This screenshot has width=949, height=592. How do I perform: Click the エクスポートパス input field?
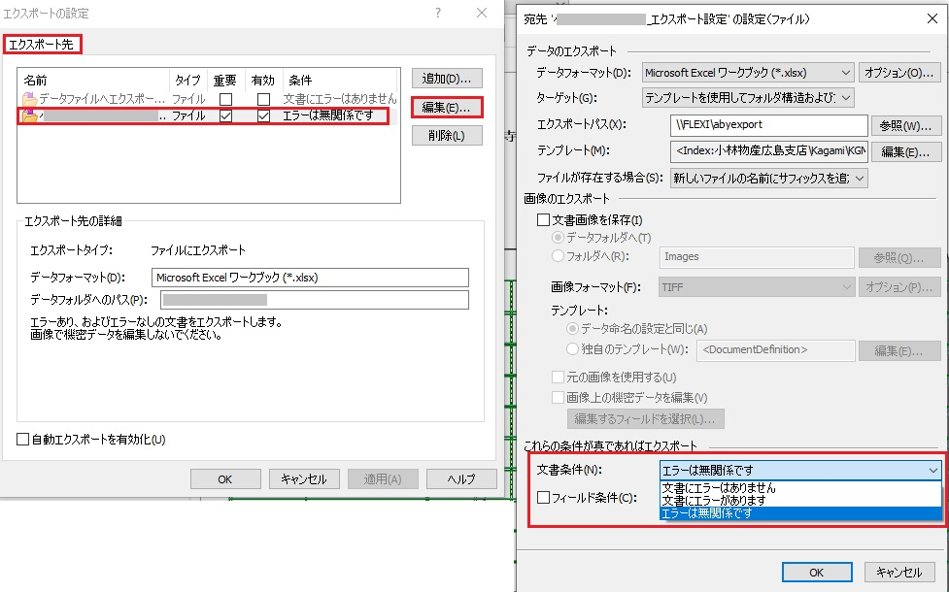(x=769, y=124)
